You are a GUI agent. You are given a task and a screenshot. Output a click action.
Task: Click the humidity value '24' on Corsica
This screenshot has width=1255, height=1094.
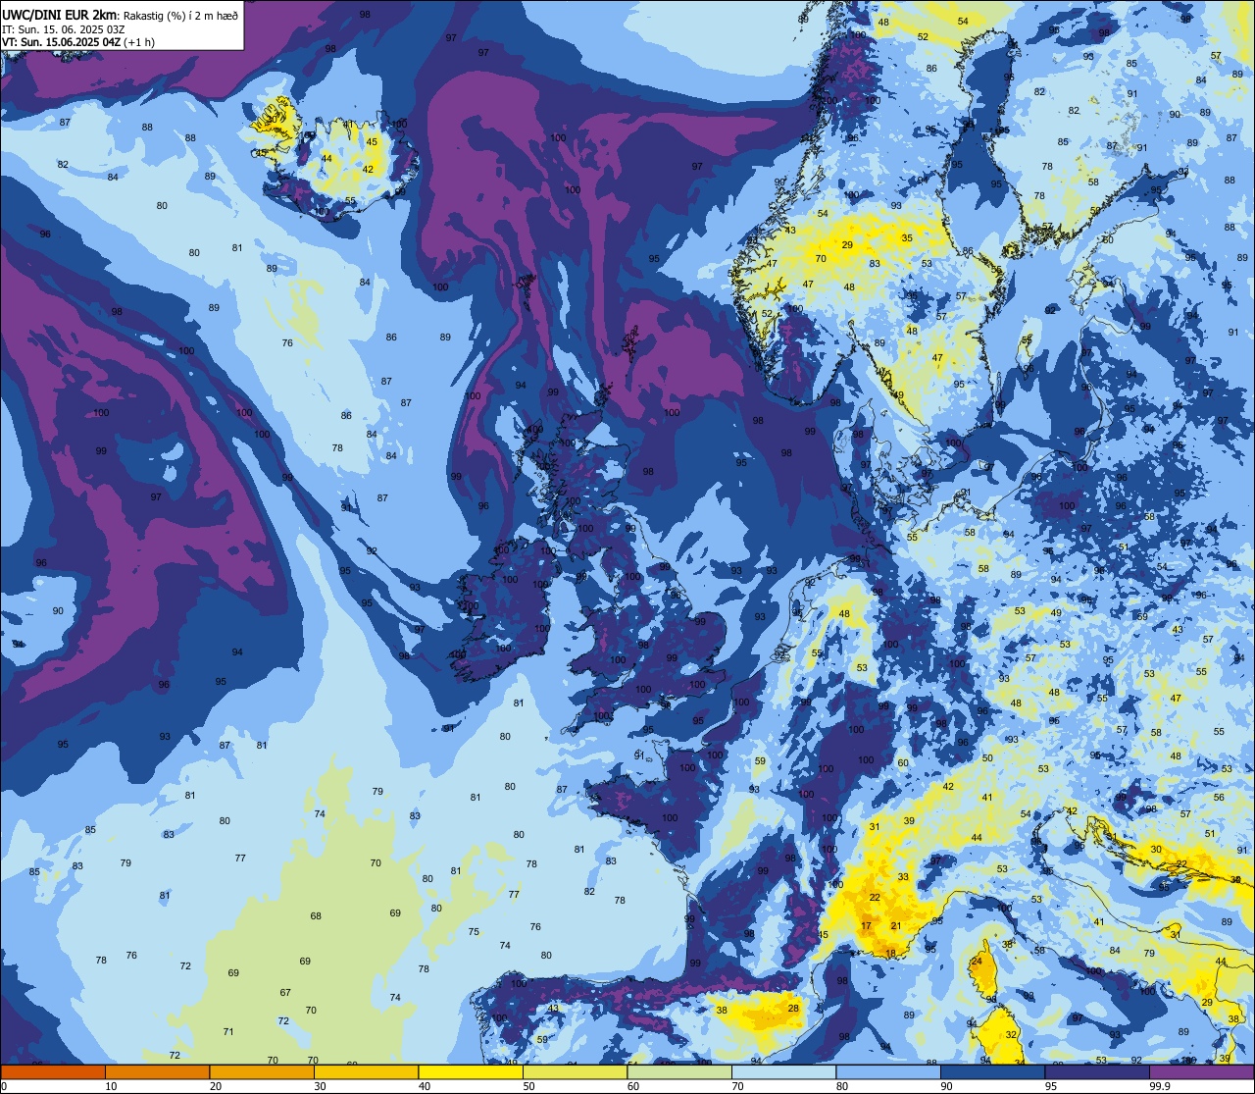(x=976, y=962)
